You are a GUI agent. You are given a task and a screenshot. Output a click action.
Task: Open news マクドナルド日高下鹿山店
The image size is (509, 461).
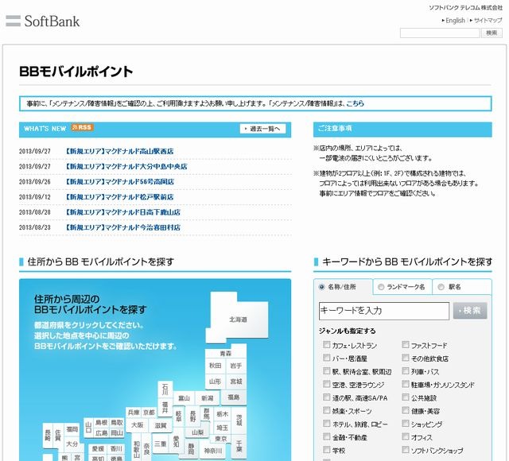point(122,212)
